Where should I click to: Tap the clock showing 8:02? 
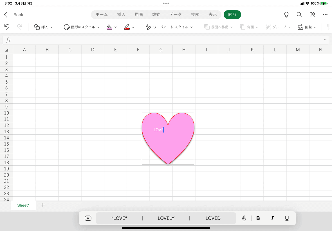[x=8, y=3]
